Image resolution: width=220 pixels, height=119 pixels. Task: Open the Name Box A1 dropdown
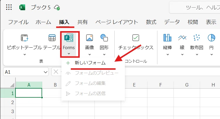(x=45, y=72)
